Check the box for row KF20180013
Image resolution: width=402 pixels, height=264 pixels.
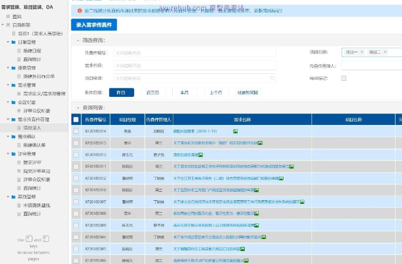76,155
